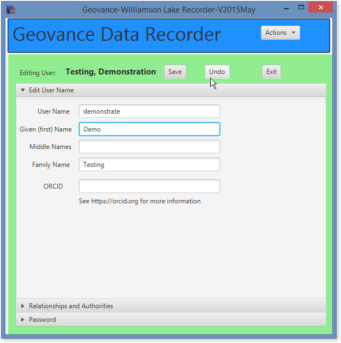Maximize the Geovance recorder window

(x=301, y=8)
